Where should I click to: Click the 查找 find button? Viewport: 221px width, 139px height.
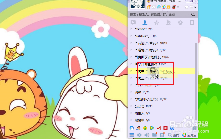tap(174, 135)
